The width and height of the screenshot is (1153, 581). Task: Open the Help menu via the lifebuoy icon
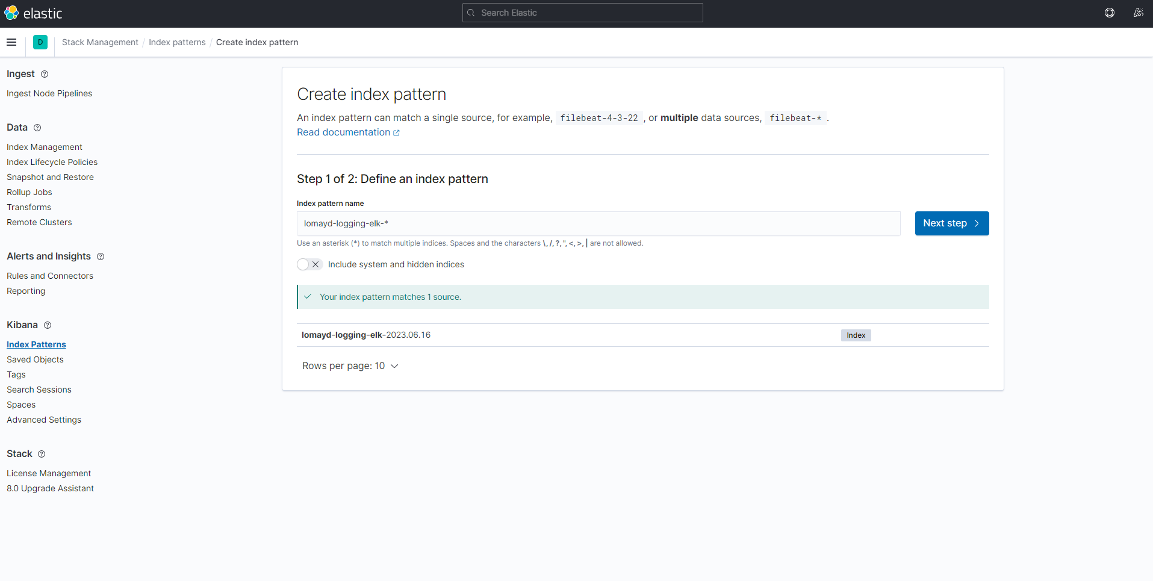point(1110,13)
